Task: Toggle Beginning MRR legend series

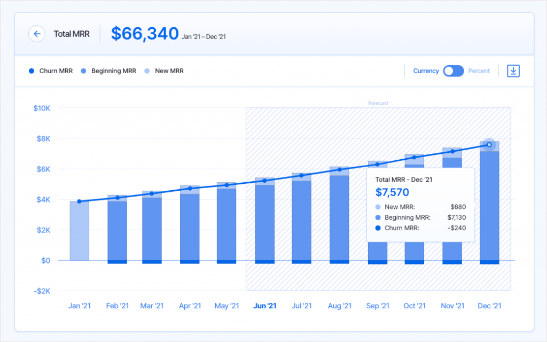Action: (x=108, y=71)
